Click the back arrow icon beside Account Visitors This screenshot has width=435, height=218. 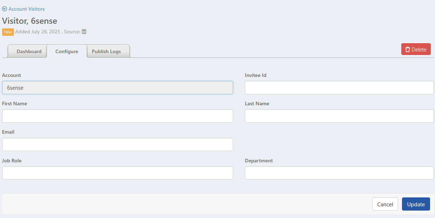4,9
